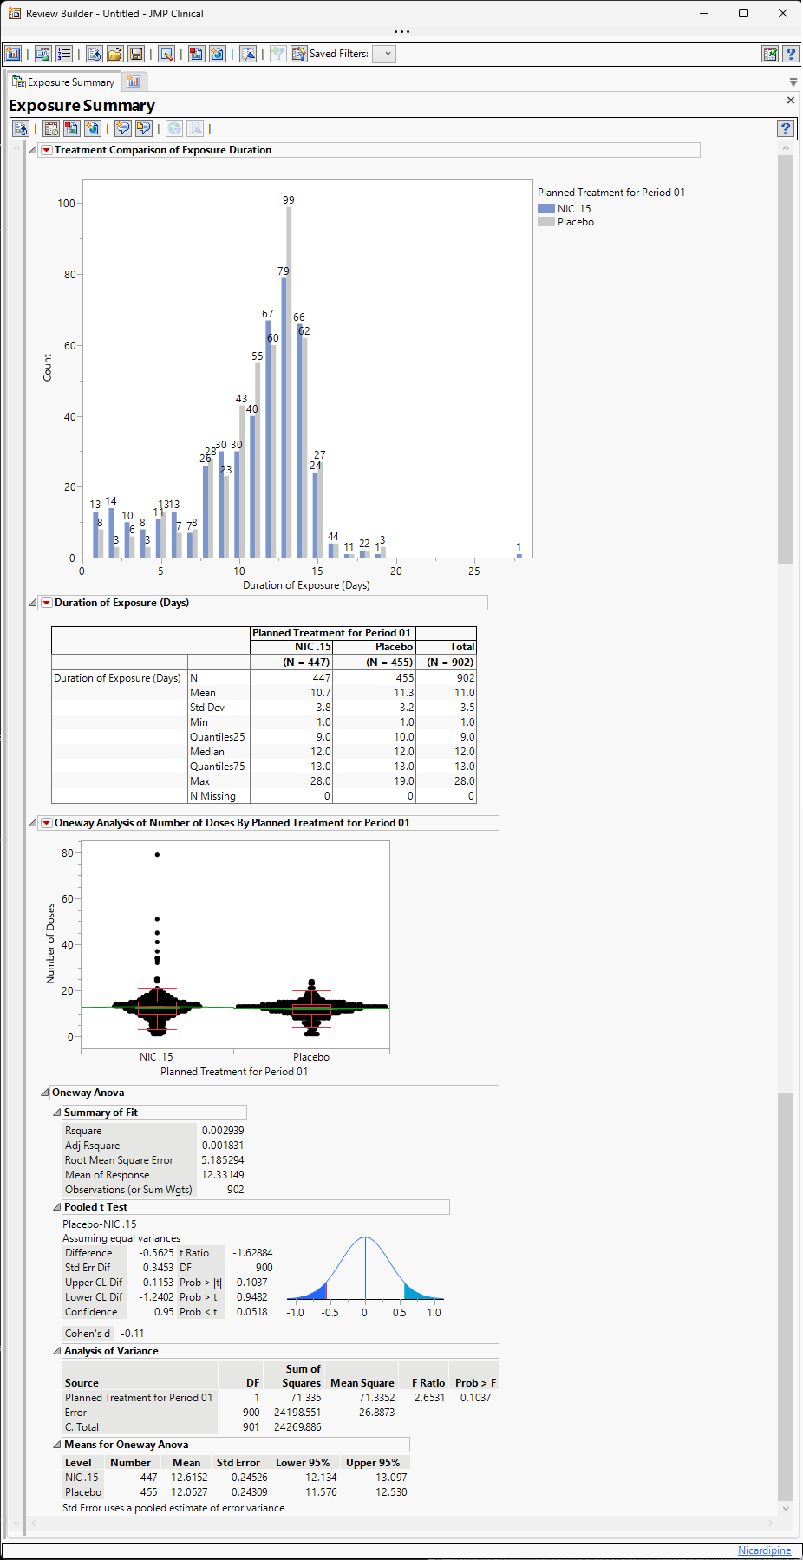Click the Planned Treatment for Period 01 table header
Image resolution: width=803 pixels, height=1560 pixels.
(x=332, y=633)
